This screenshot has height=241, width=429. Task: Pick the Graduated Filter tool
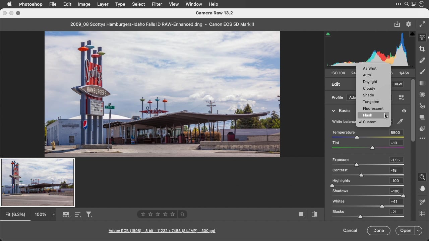(x=422, y=83)
